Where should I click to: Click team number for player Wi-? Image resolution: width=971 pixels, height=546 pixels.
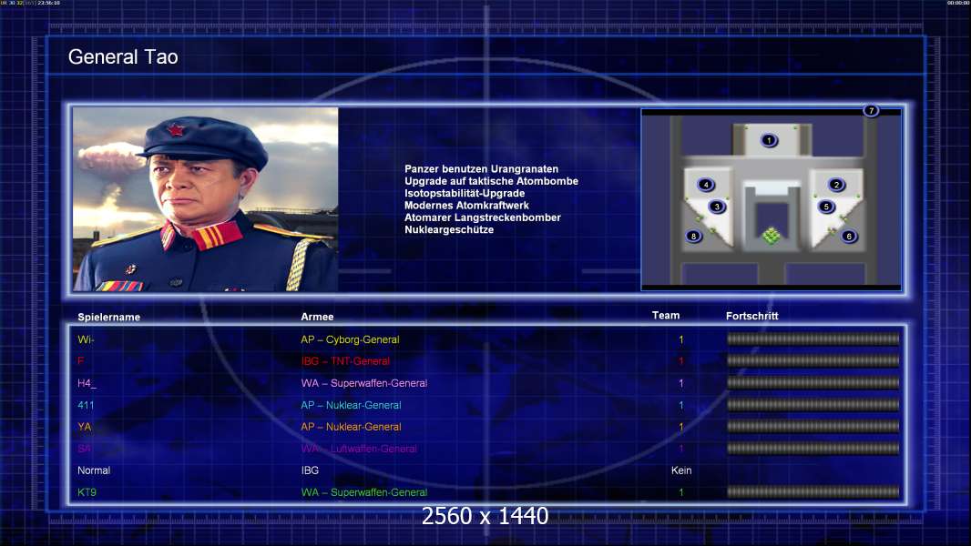click(681, 339)
